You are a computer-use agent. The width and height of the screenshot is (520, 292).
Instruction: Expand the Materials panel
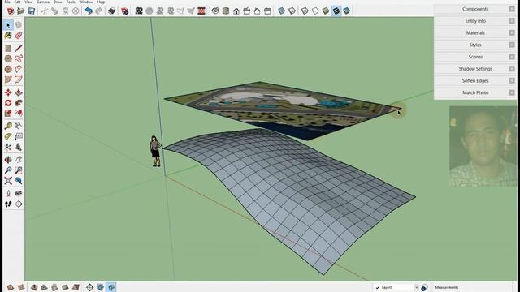(x=475, y=32)
